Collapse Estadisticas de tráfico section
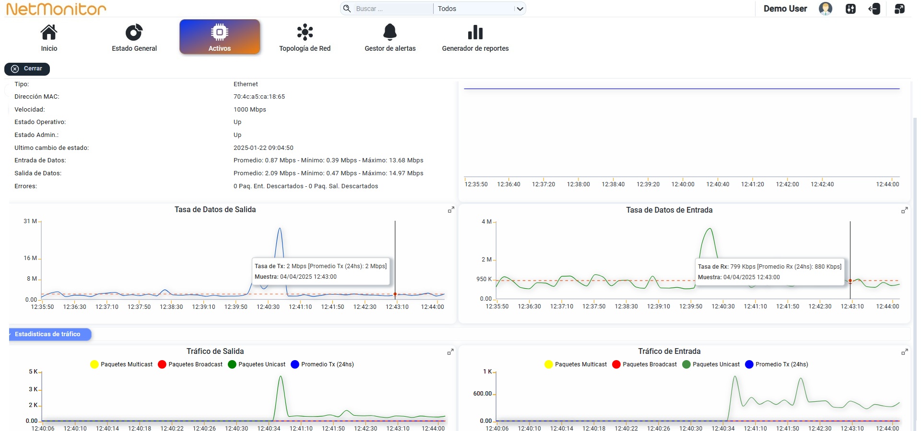Image resolution: width=921 pixels, height=431 pixels. point(50,334)
